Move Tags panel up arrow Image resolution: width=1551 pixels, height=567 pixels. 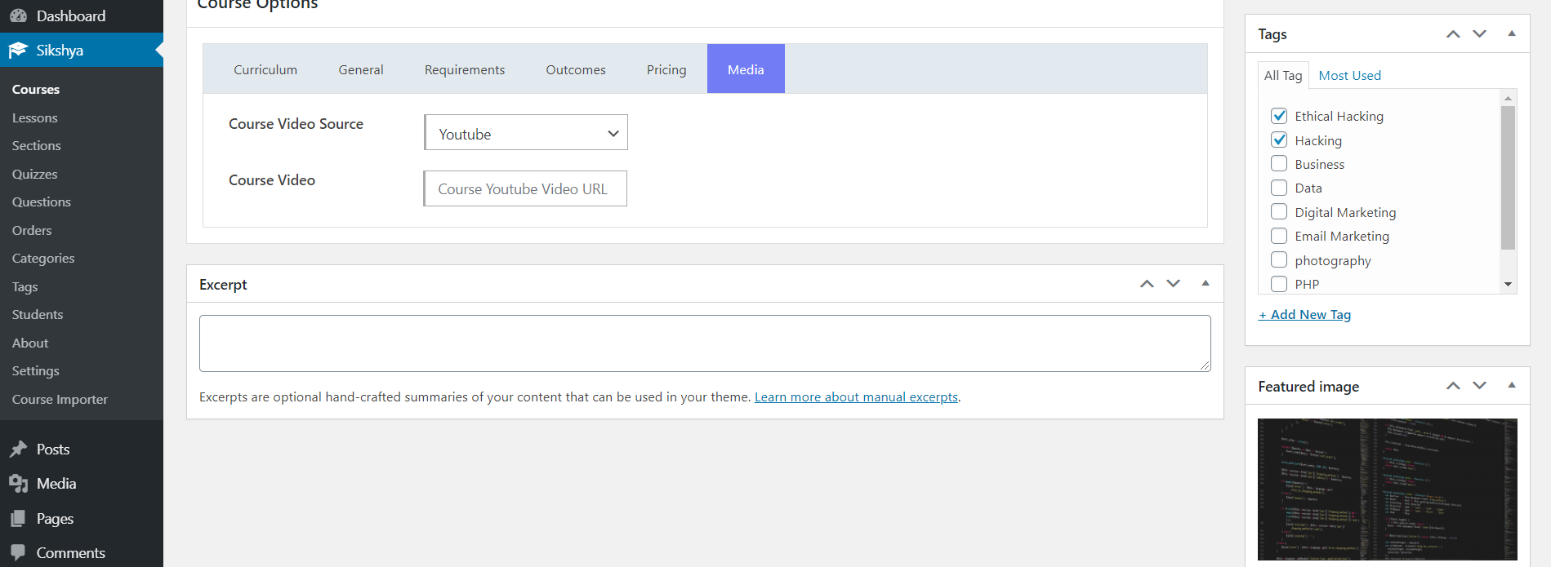click(x=1453, y=34)
